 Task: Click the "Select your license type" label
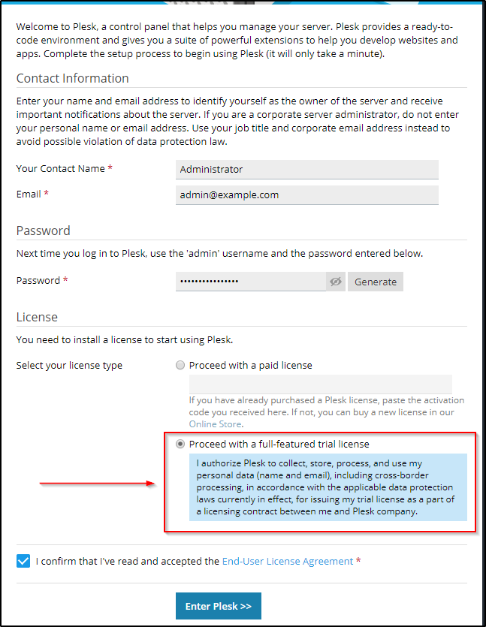(x=69, y=366)
